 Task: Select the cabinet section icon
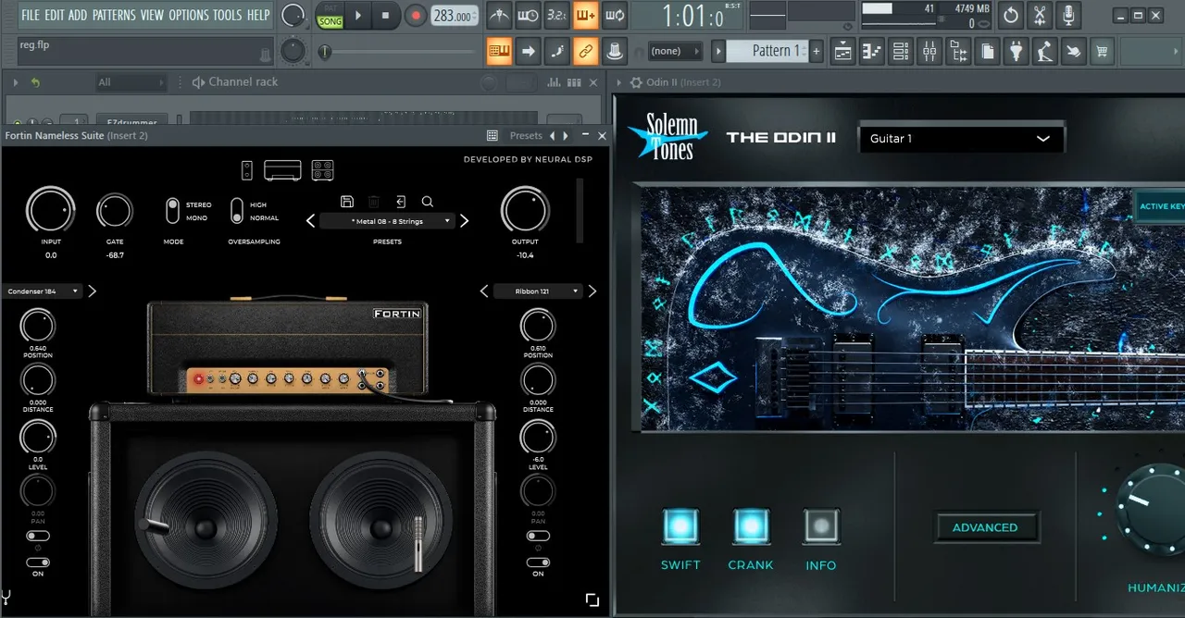pos(322,170)
